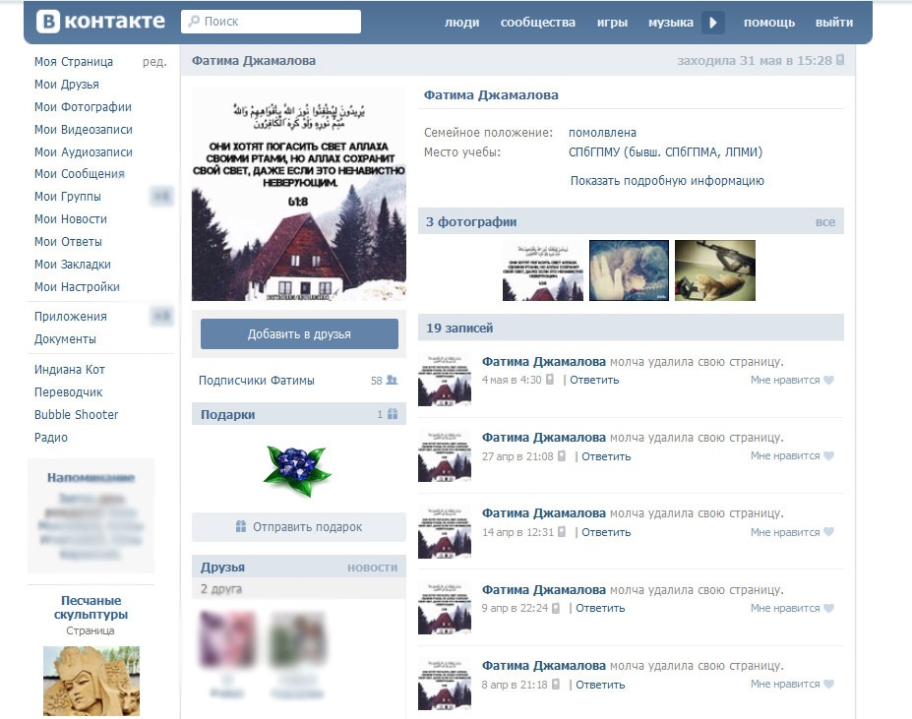Click the Отправить подарок button
Viewport: 912px width, 719px height.
[x=299, y=527]
